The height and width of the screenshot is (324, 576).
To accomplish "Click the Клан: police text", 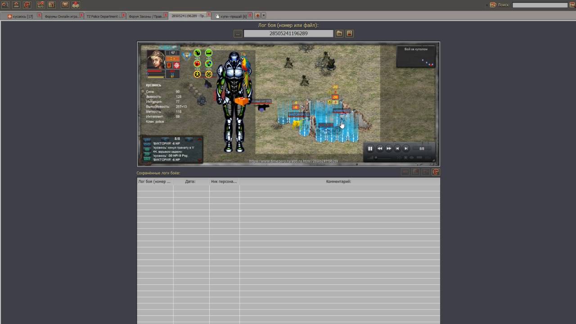I will (155, 122).
